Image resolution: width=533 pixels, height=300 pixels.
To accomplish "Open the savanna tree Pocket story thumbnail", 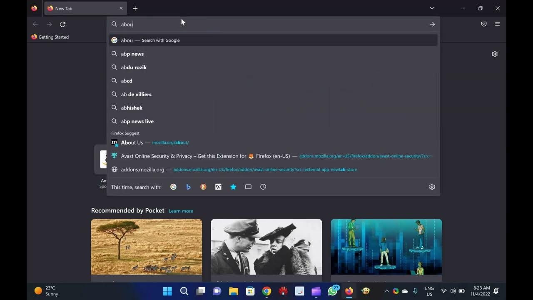I will click(x=147, y=247).
